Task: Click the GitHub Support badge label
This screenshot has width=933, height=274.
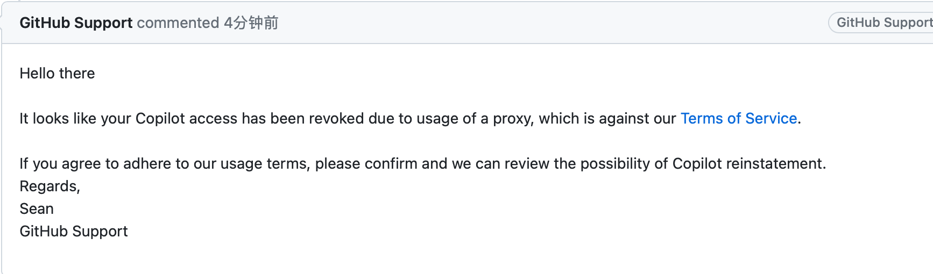Action: (x=883, y=23)
